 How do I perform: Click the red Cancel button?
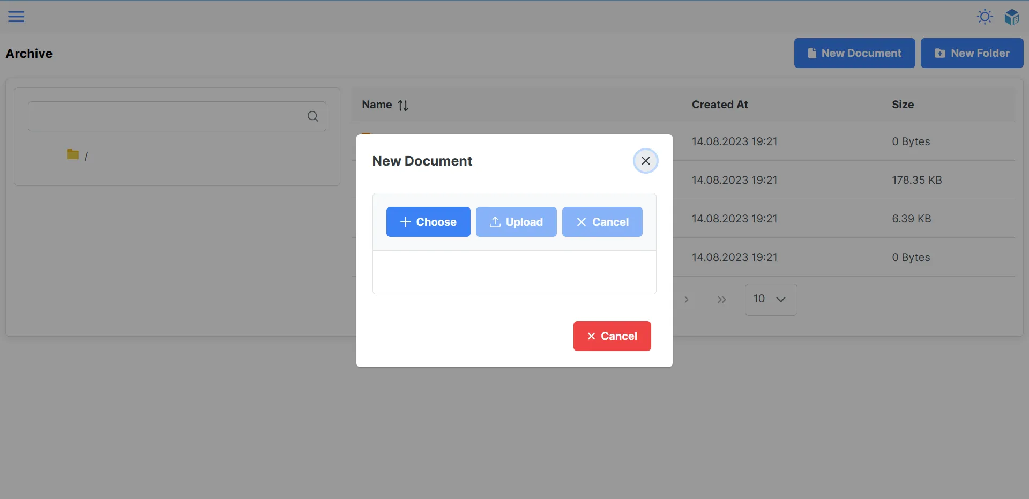[x=612, y=336]
